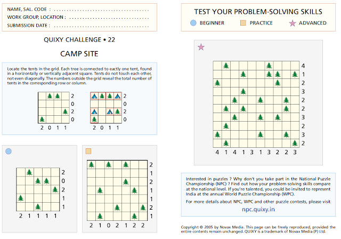This screenshot has height=239, width=341.
Task: Click the WORK GROUP, LOCATION dotted field
Action: (109, 18)
